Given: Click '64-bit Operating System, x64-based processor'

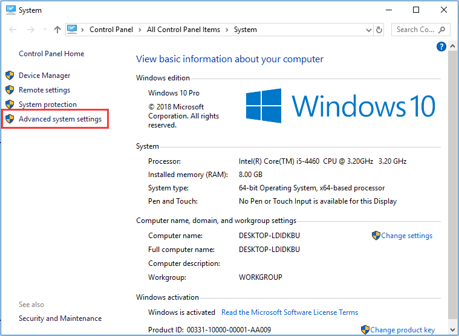Looking at the screenshot, I should (312, 188).
